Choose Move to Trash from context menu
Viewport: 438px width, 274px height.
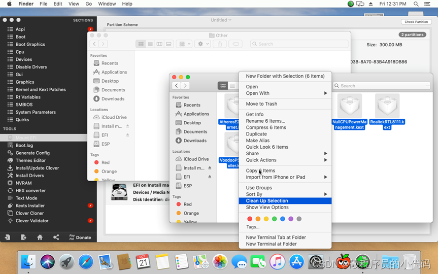285,104
